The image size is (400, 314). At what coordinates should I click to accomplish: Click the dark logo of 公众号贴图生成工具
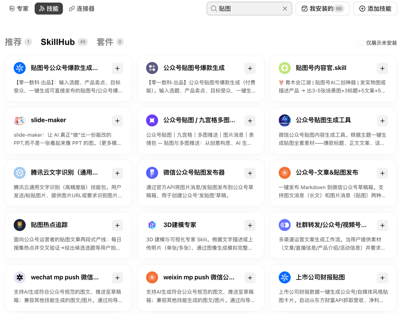(x=285, y=120)
